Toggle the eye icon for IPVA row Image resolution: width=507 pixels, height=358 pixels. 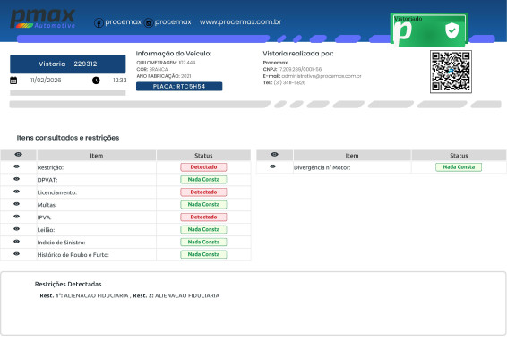coord(16,217)
